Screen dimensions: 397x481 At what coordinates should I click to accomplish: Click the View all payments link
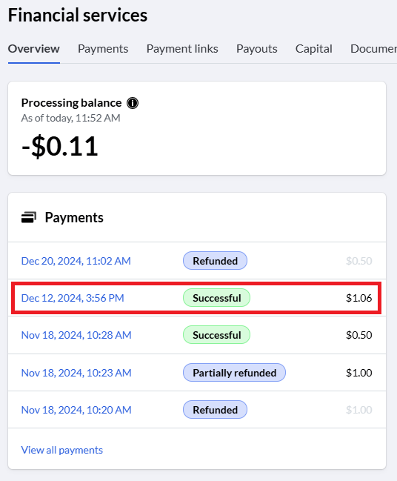click(62, 451)
